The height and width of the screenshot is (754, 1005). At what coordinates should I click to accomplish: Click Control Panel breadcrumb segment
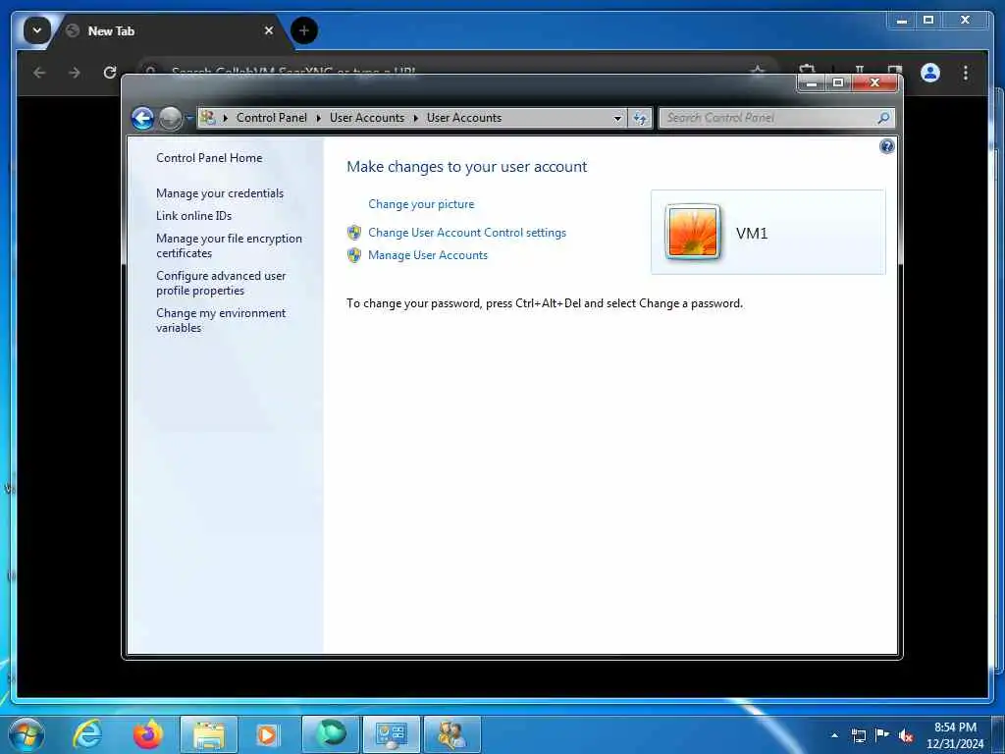pyautogui.click(x=271, y=118)
